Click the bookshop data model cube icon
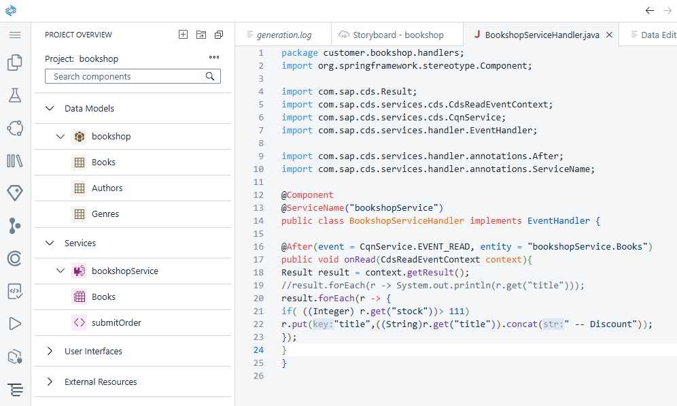Viewport: 677px width, 406px height. (x=79, y=137)
